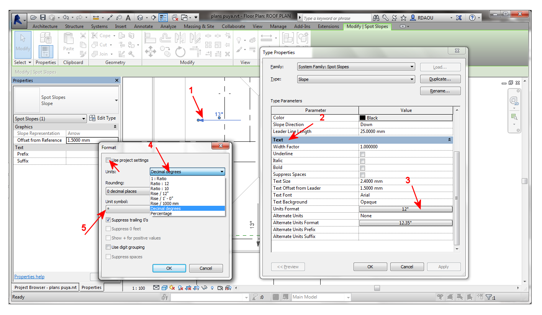This screenshot has height=315, width=542.
Task: Click the Offset from Reference value field
Action: [92, 140]
